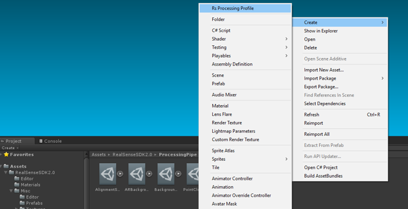Viewport: 408px width, 209px height.
Task: Click Show in Explorer
Action: click(x=340, y=31)
